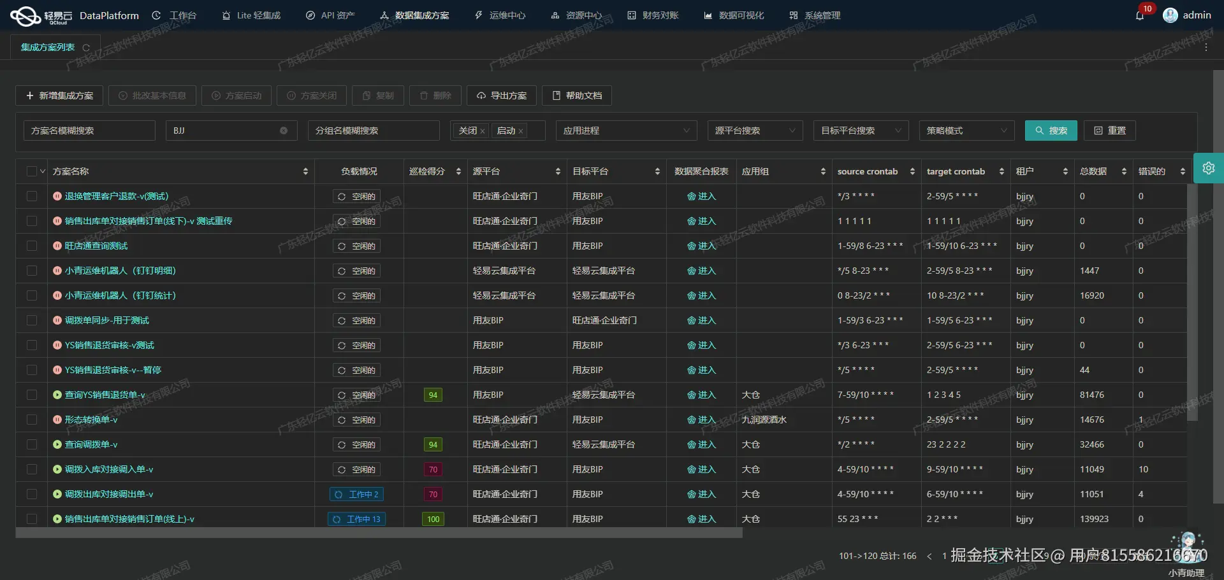The height and width of the screenshot is (580, 1224).
Task: Click the 删除 (delete) toolbar icon
Action: pyautogui.click(x=435, y=95)
